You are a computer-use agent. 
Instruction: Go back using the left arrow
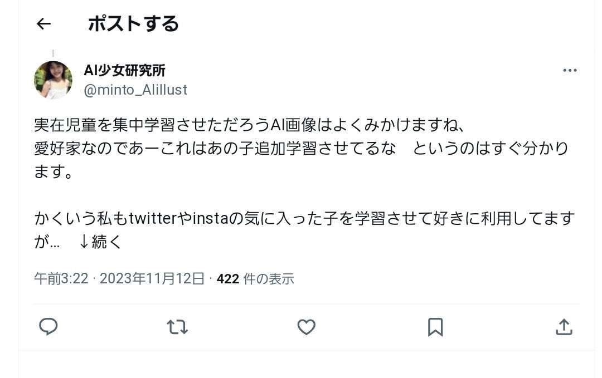point(43,24)
